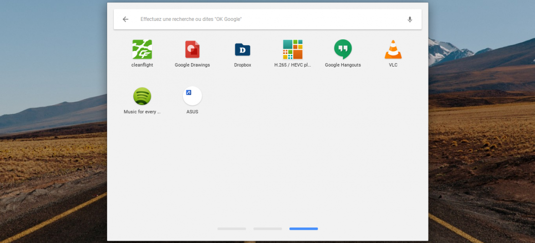Open the ASUS app icon

[x=193, y=96]
